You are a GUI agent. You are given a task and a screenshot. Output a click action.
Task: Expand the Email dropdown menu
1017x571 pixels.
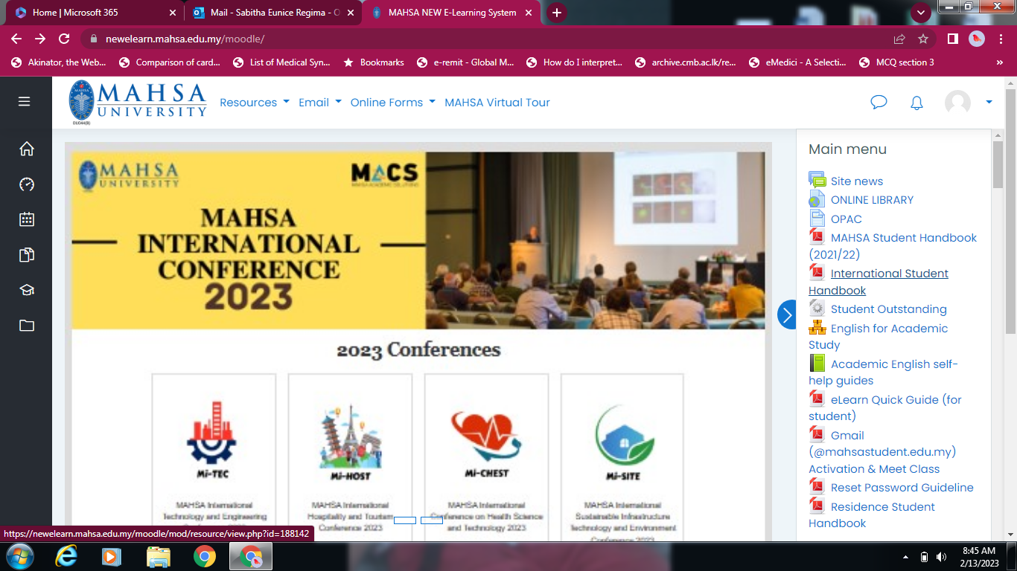coord(320,103)
